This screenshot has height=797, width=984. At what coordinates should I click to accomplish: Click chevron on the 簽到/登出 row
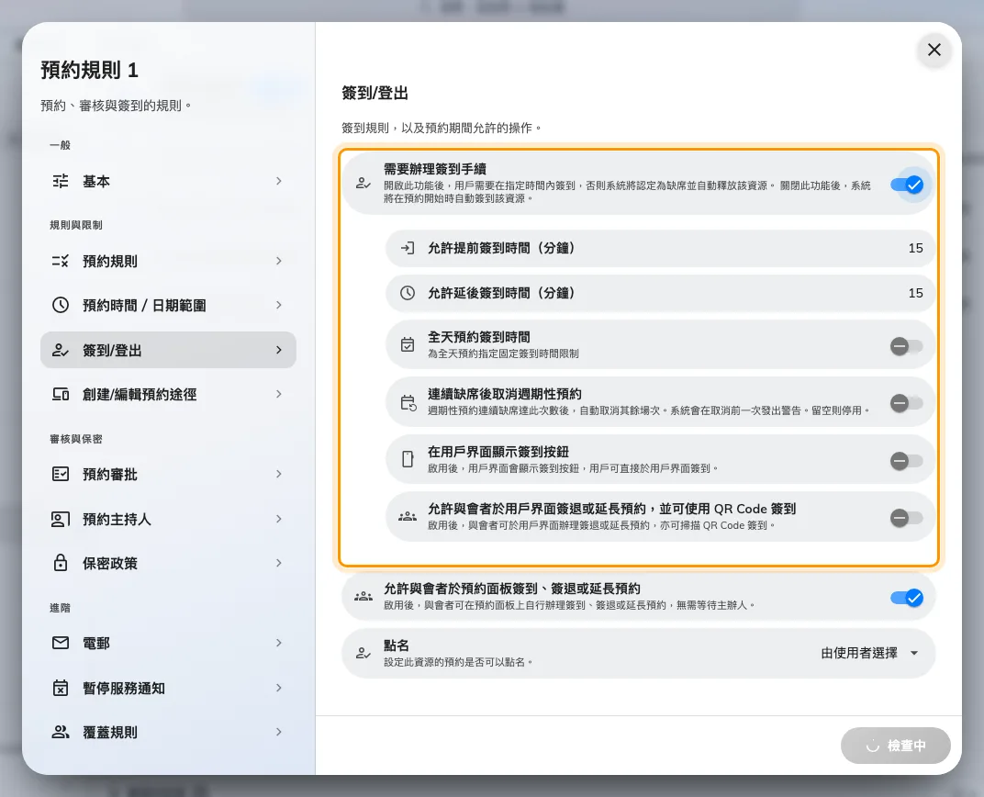tap(279, 350)
